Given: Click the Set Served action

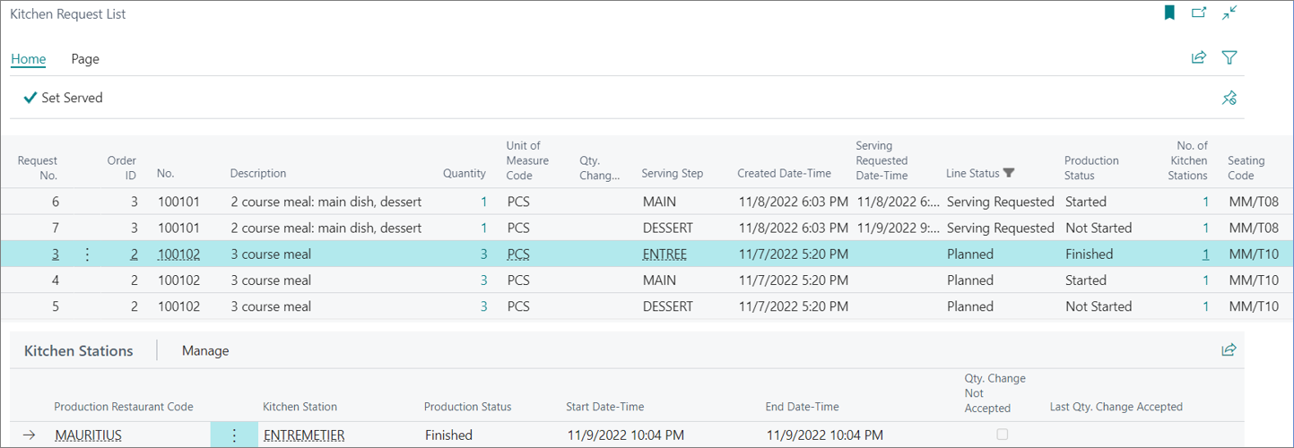Looking at the screenshot, I should click(x=64, y=98).
